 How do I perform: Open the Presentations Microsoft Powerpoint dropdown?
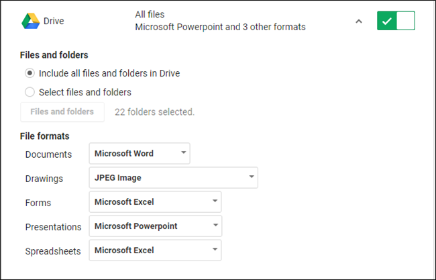pyautogui.click(x=155, y=226)
